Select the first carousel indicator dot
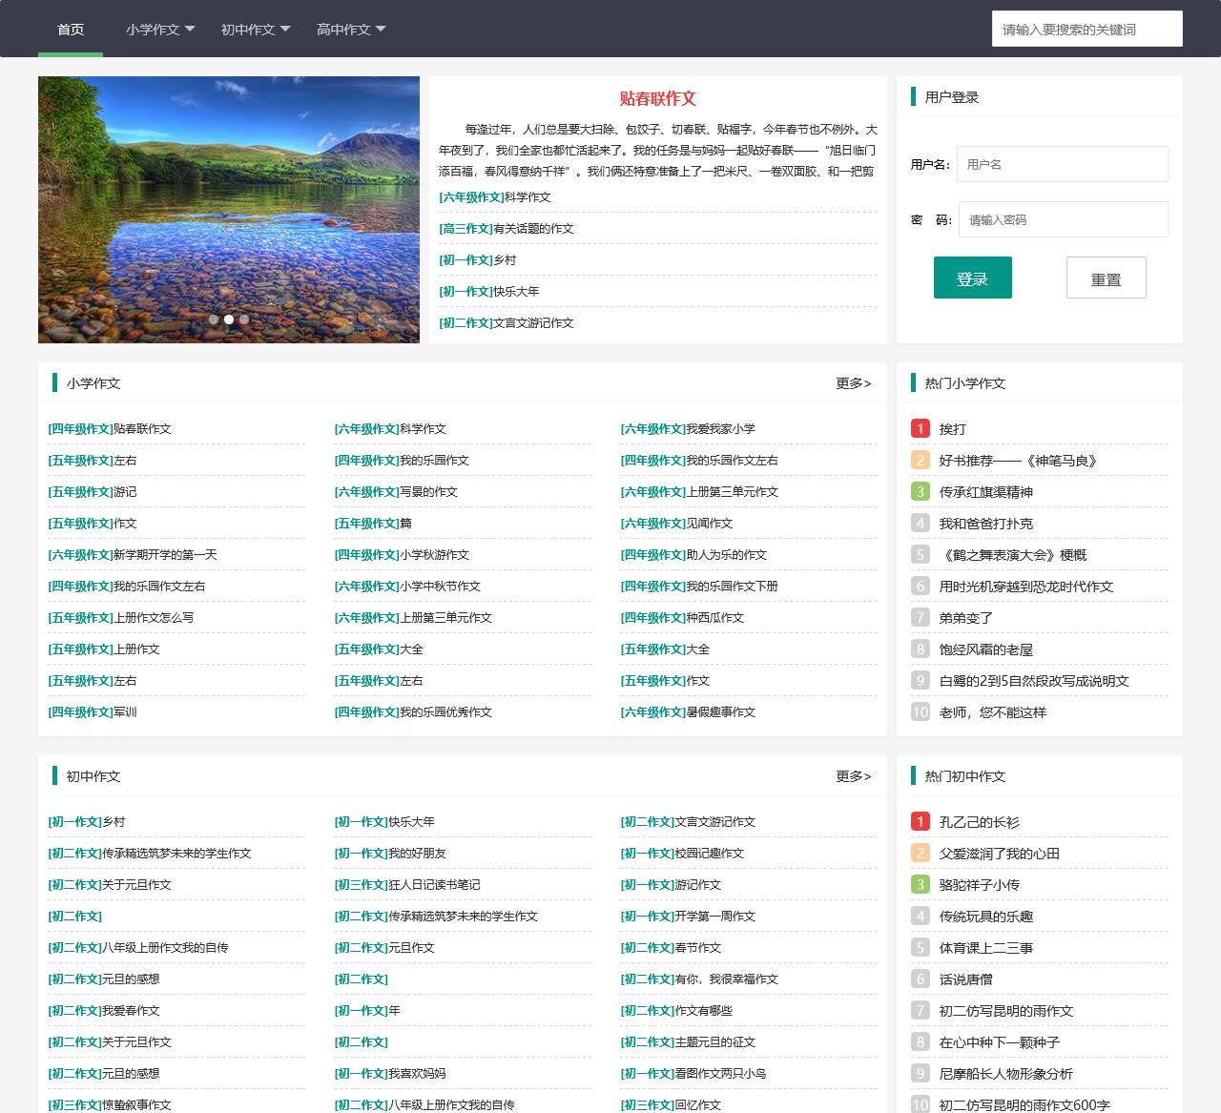Screen dimensions: 1221x1113 [x=214, y=319]
